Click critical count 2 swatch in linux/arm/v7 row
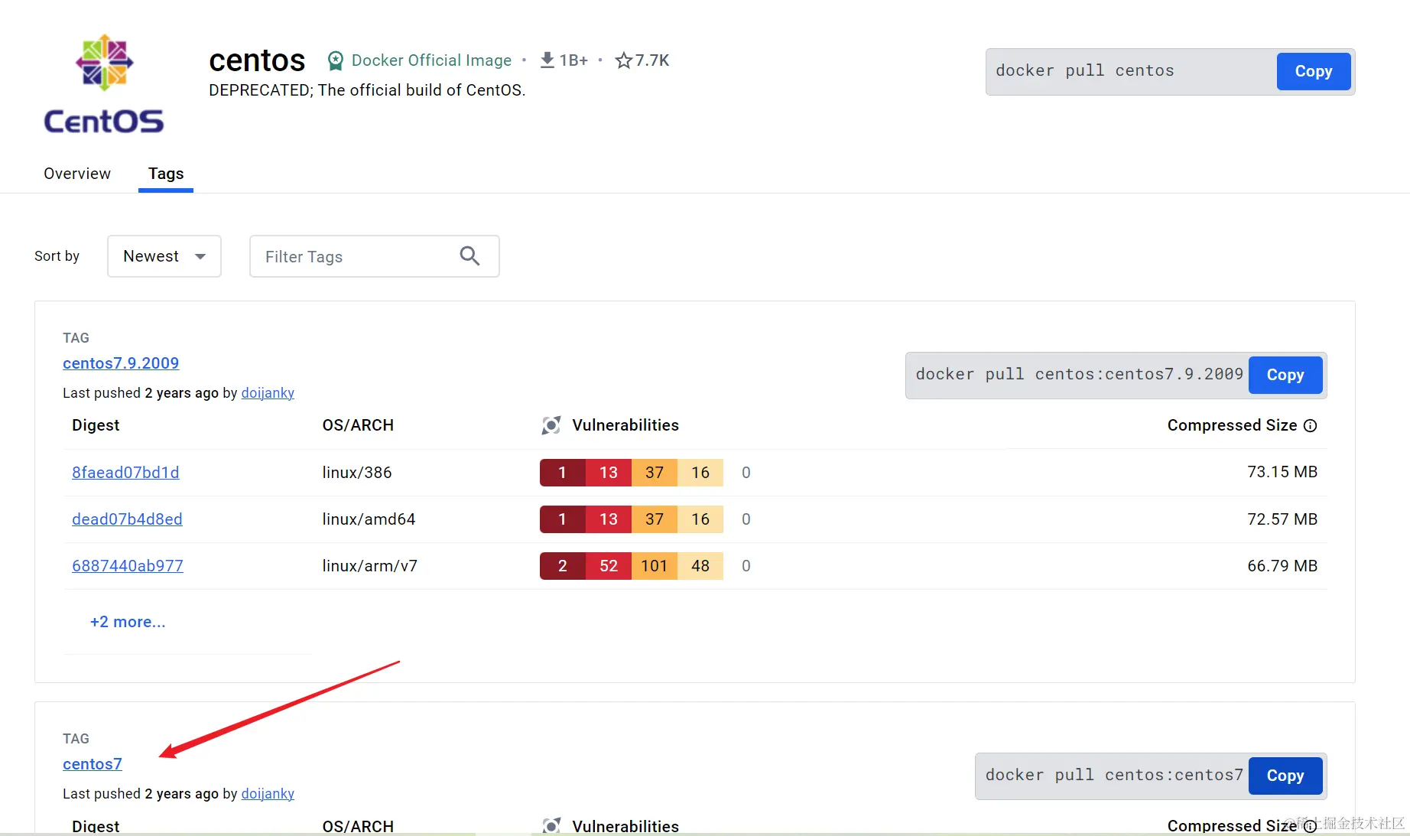The image size is (1410, 836). click(563, 566)
